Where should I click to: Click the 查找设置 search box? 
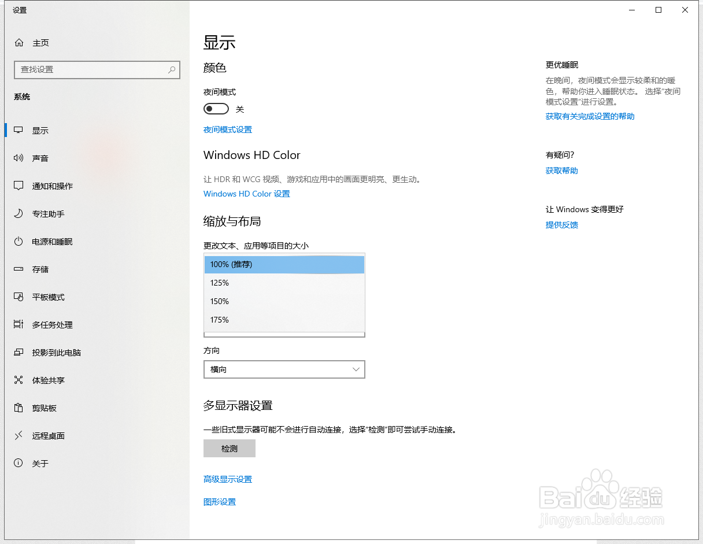pyautogui.click(x=97, y=69)
